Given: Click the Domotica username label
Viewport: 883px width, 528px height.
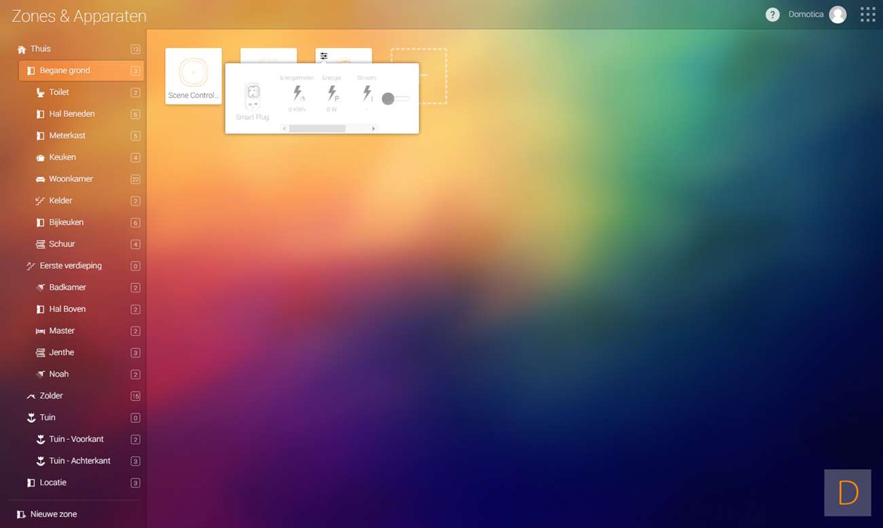Looking at the screenshot, I should tap(806, 15).
